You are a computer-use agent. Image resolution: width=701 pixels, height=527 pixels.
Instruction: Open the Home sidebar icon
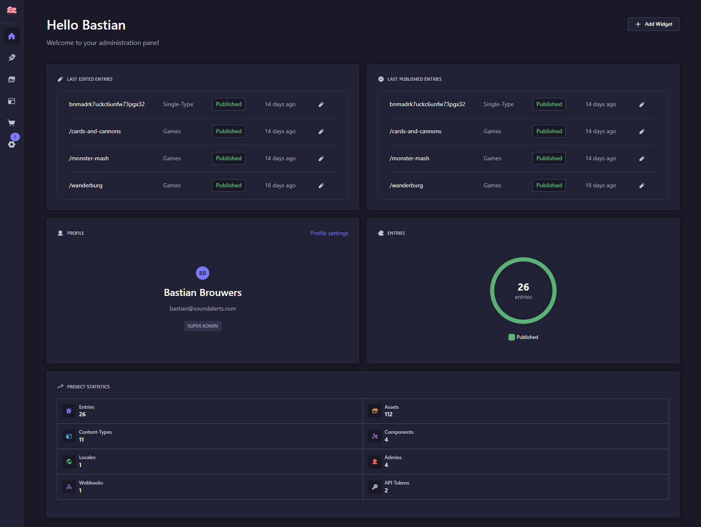(x=12, y=36)
